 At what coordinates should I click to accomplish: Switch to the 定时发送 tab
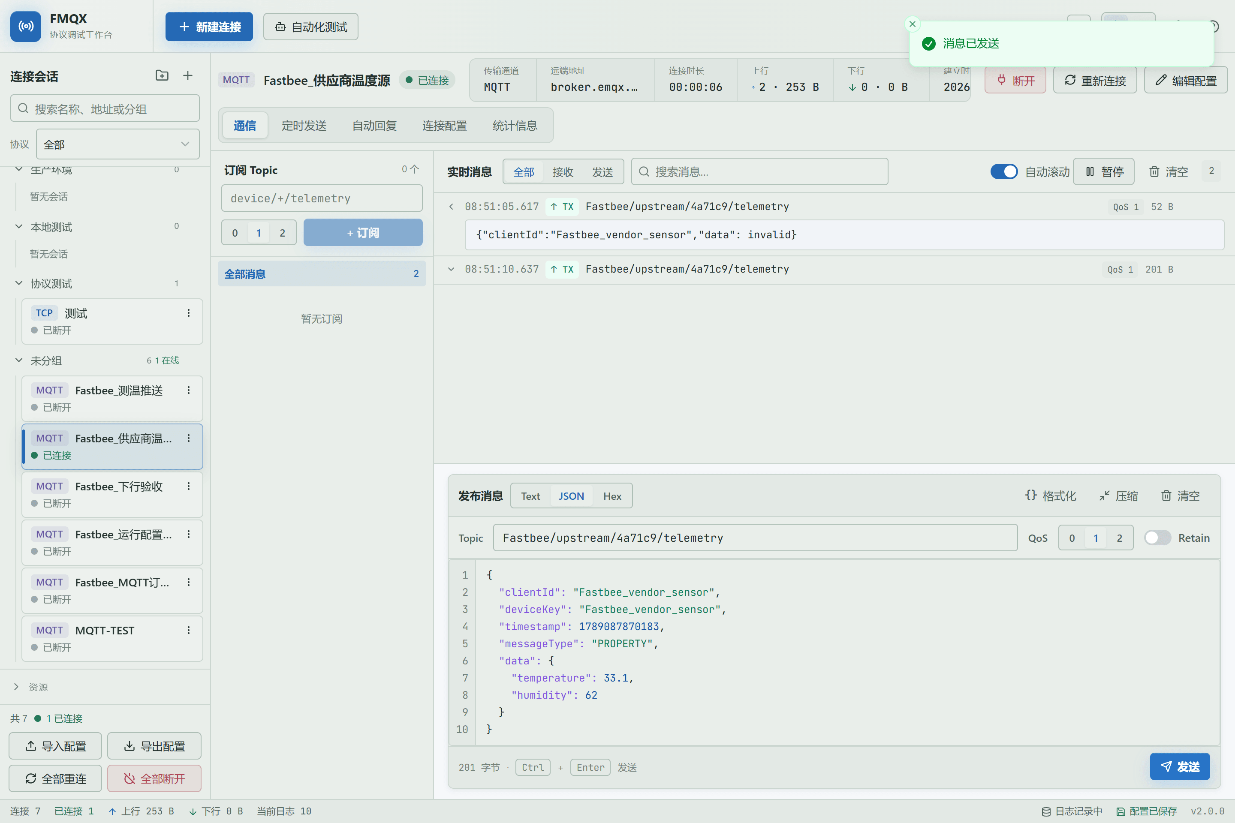[304, 126]
